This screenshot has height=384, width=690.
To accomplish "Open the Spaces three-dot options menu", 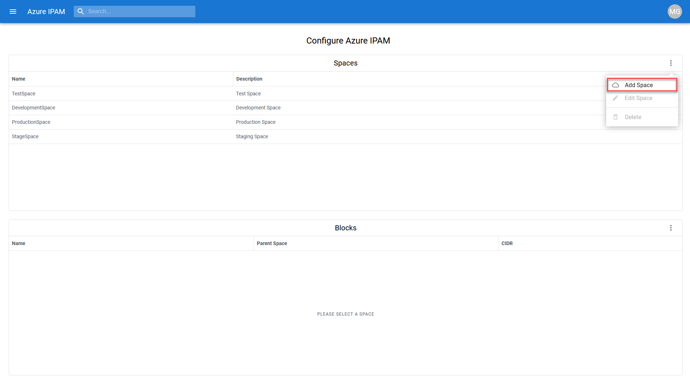I will pyautogui.click(x=671, y=63).
